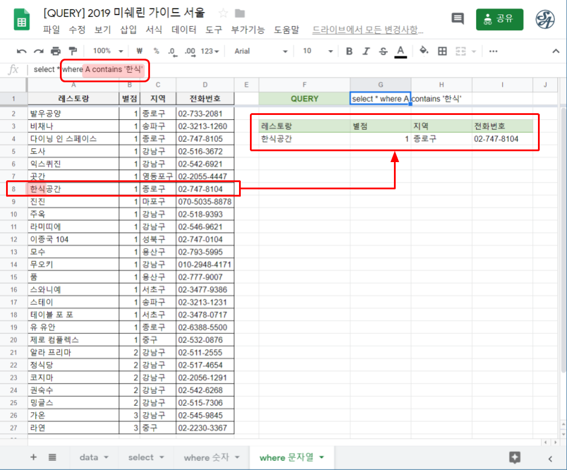Open the comments history icon
The image size is (567, 470).
click(x=457, y=19)
